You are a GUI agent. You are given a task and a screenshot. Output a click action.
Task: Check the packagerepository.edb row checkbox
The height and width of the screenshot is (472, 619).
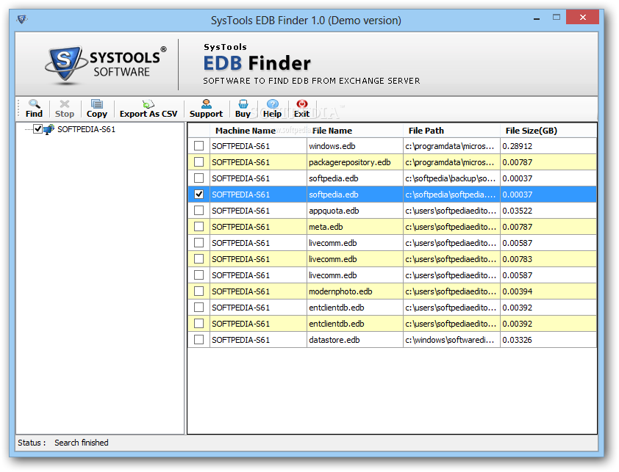(x=199, y=162)
